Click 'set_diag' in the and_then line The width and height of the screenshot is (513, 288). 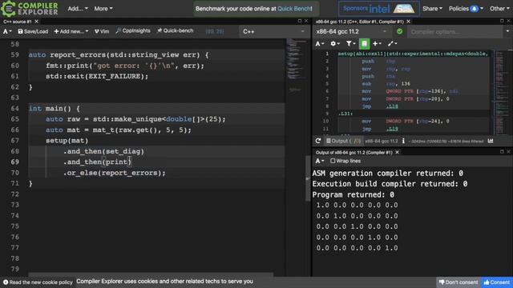click(x=123, y=151)
